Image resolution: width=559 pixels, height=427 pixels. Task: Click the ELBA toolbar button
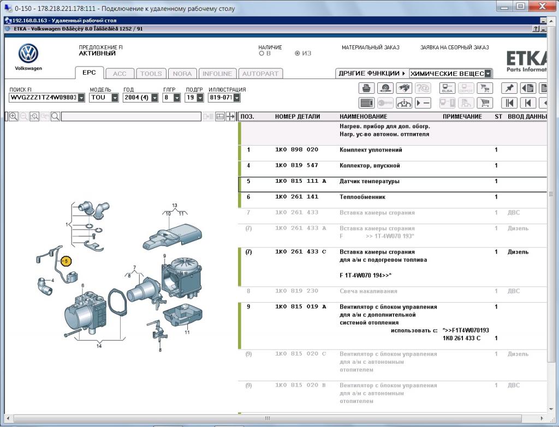click(x=447, y=88)
